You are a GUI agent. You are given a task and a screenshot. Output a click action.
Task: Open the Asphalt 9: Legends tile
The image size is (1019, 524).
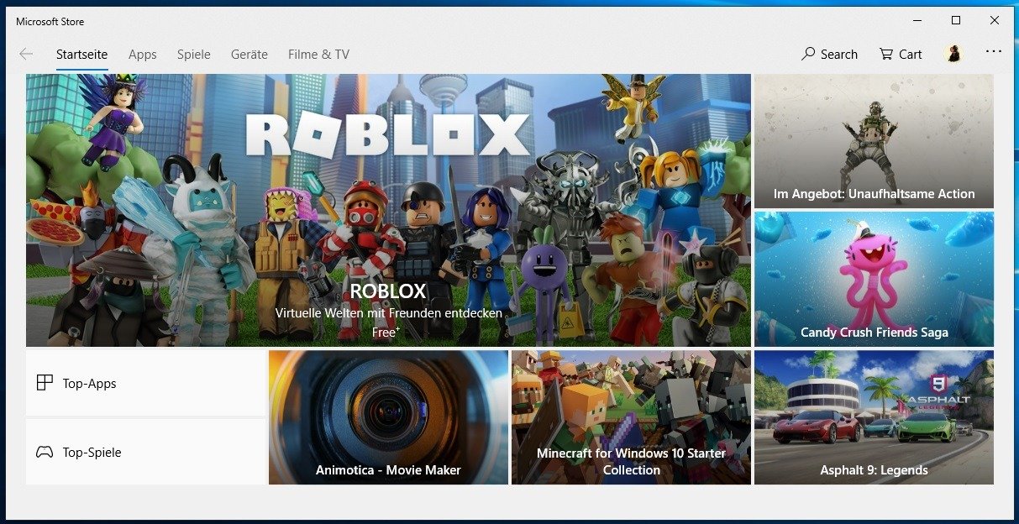874,417
